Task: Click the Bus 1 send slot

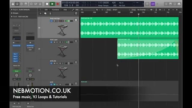Action: pos(15,54)
